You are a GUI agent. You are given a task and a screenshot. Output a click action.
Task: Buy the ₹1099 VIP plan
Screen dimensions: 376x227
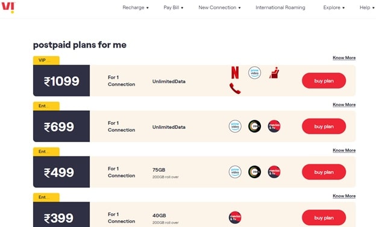point(324,81)
